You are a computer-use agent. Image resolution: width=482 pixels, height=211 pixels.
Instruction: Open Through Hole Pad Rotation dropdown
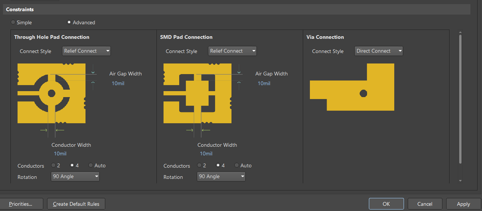click(75, 177)
